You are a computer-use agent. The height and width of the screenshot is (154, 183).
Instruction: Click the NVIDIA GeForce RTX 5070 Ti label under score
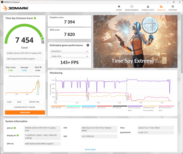[24, 53]
